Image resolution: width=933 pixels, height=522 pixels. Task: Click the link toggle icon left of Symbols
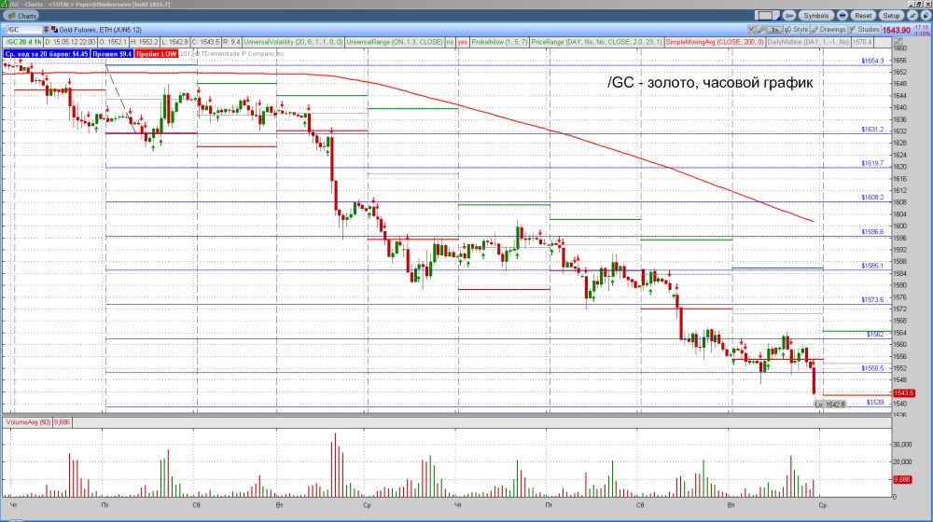789,16
